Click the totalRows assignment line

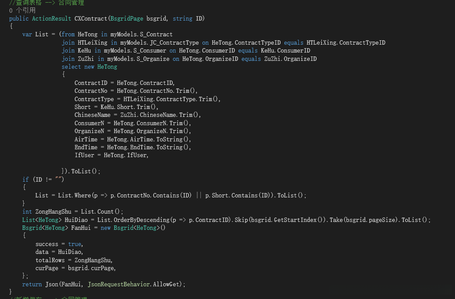point(74,260)
